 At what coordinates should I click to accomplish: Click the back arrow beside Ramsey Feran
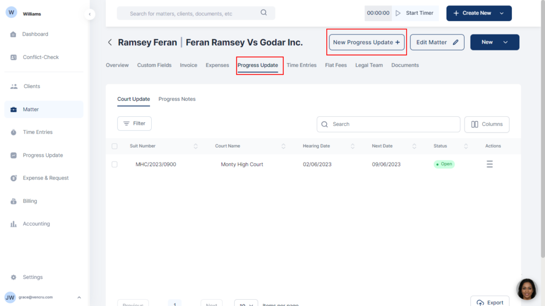(x=110, y=42)
